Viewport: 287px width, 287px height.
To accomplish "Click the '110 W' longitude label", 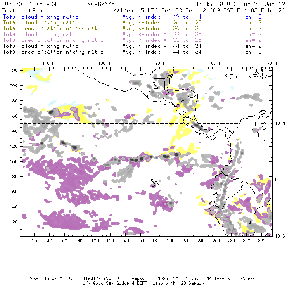I will [48, 63].
